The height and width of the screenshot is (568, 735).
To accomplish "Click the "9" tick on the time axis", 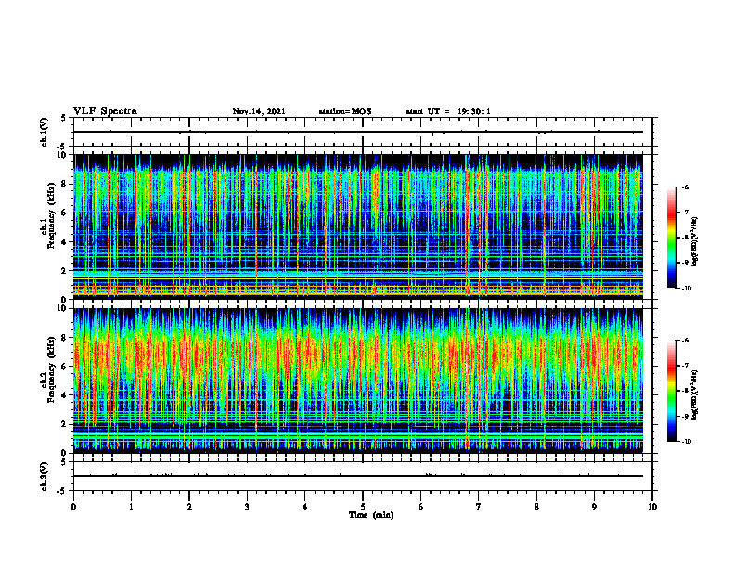I will (594, 507).
